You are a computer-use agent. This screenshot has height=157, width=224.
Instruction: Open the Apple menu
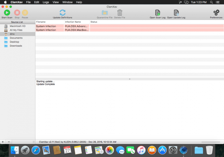(5, 2)
